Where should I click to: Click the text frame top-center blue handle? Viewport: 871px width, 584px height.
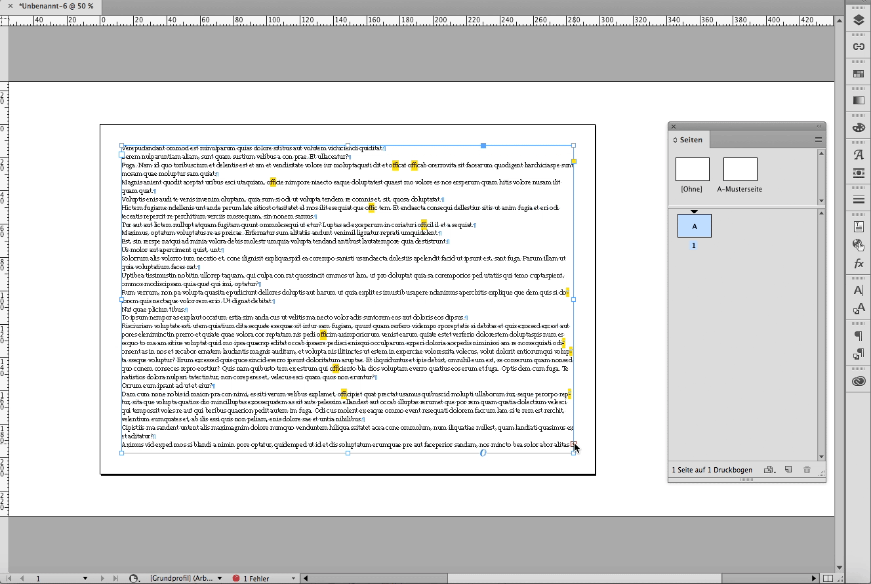point(483,146)
